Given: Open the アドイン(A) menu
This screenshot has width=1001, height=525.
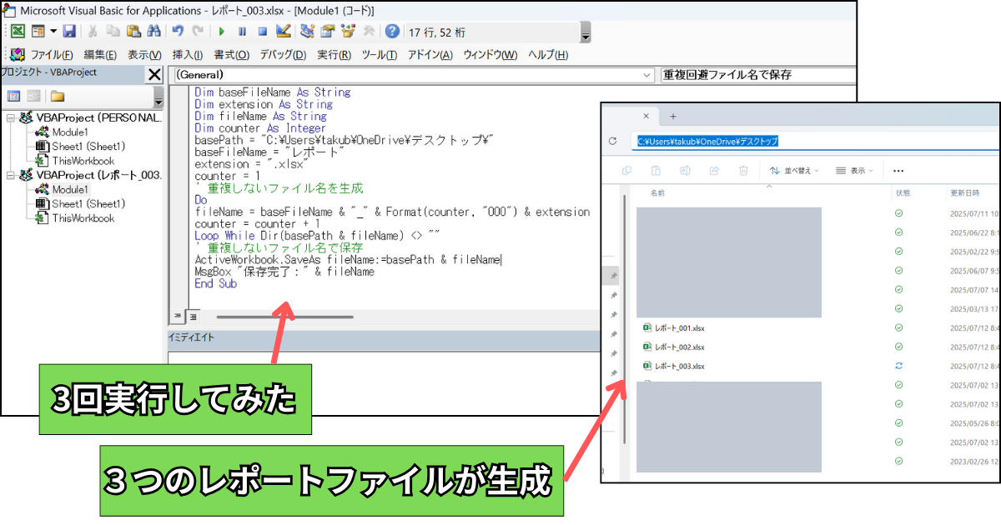Looking at the screenshot, I should click(x=430, y=55).
